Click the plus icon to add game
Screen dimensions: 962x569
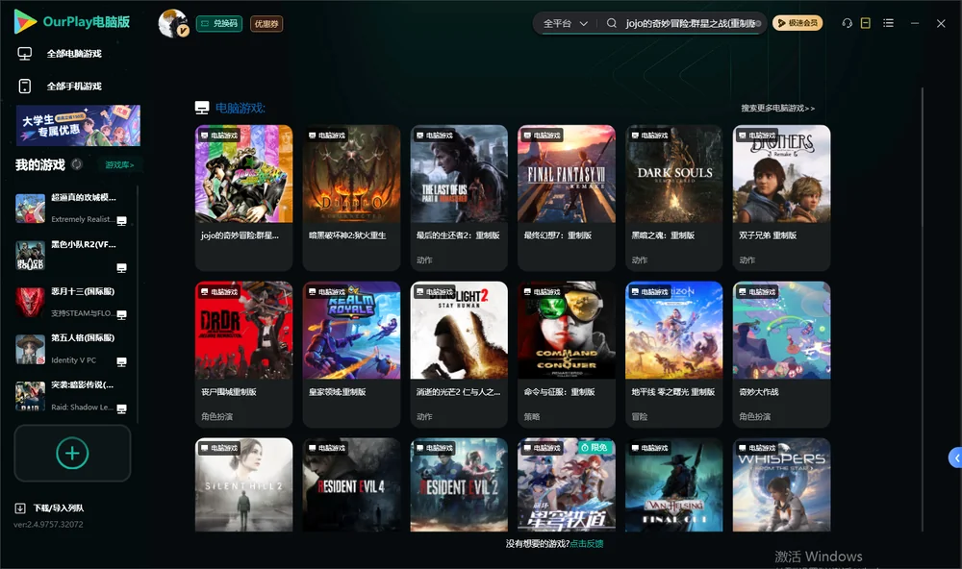point(72,453)
